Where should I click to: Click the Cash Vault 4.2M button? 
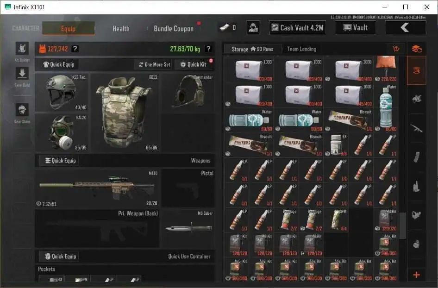pos(298,27)
